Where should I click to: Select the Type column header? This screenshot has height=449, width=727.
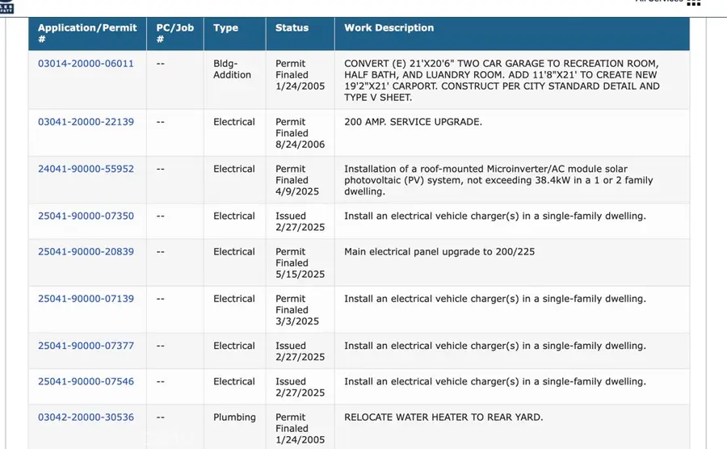[225, 27]
